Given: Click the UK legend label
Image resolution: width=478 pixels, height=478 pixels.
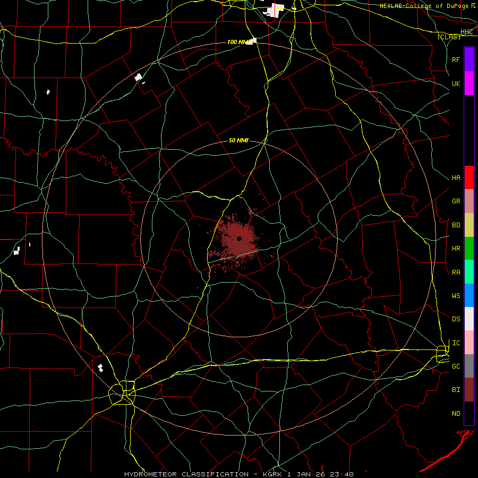Looking at the screenshot, I should (456, 83).
